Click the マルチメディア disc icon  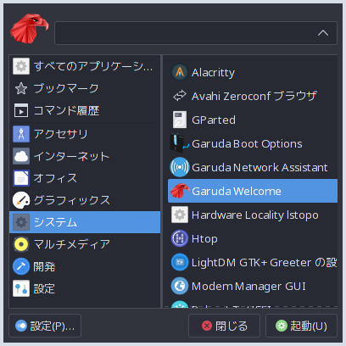pos(21,244)
